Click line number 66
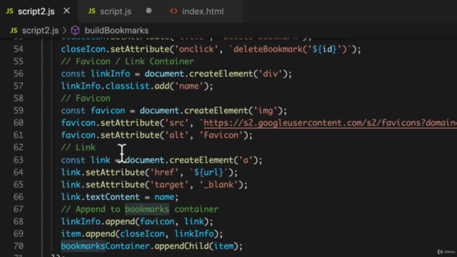 (x=19, y=197)
